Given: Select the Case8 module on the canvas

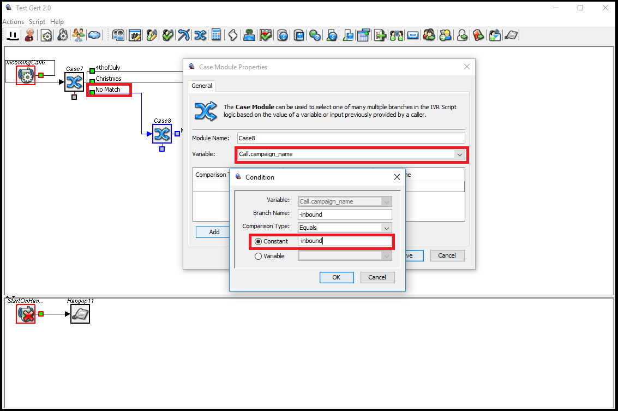Looking at the screenshot, I should point(162,134).
